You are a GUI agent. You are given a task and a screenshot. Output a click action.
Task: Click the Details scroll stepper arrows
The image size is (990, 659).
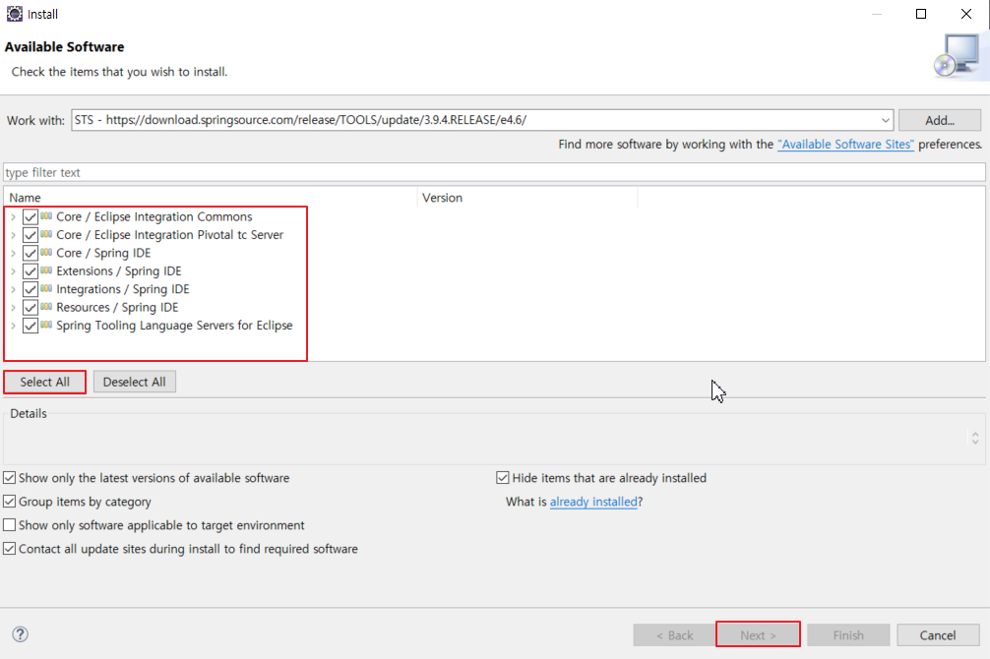(975, 438)
